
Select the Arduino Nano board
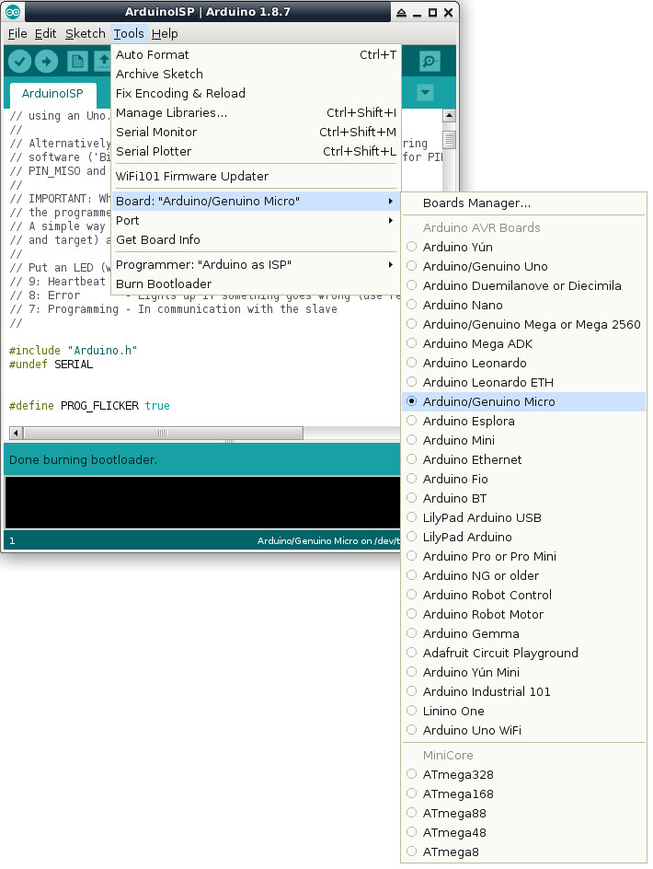tap(523, 305)
